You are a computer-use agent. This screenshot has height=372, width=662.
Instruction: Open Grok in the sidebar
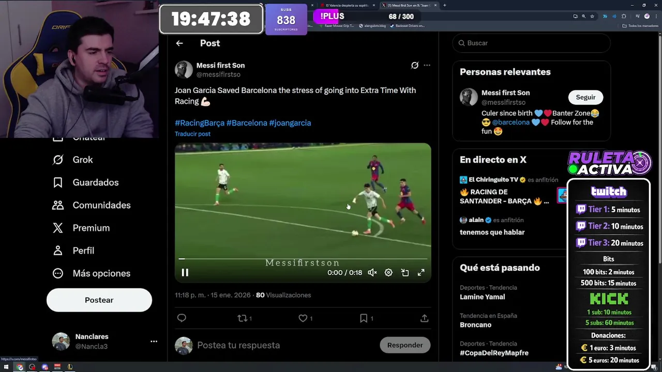pos(72,160)
